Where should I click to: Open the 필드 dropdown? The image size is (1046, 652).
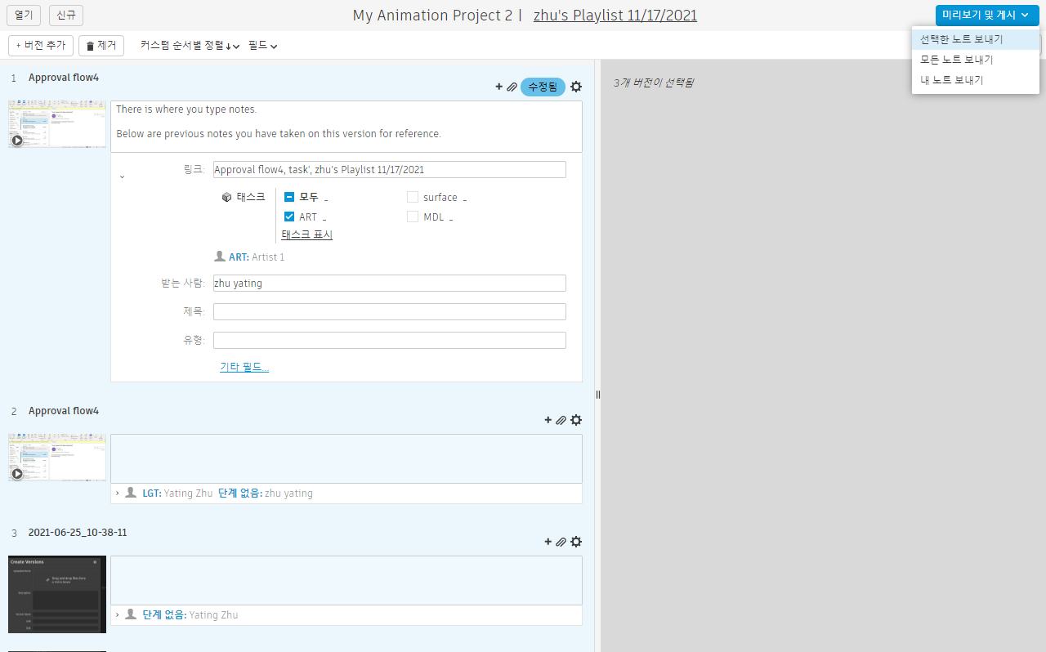[x=263, y=46]
